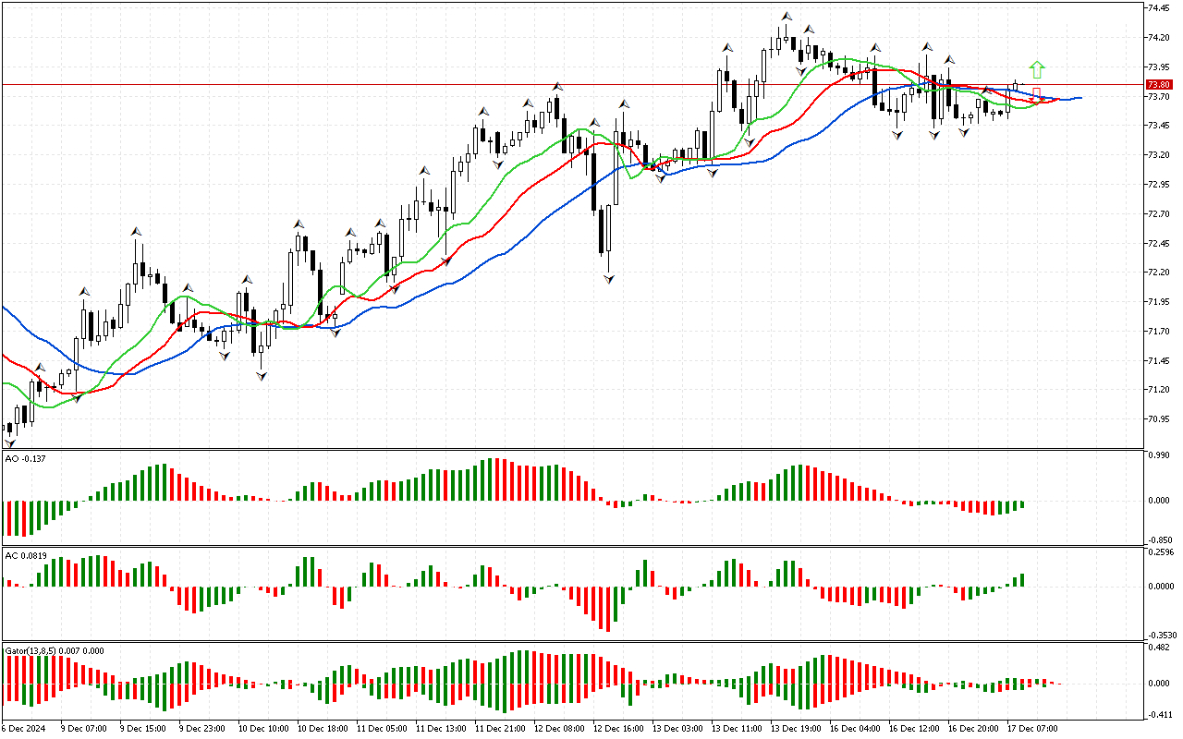The width and height of the screenshot is (1183, 739).
Task: Click the 6 Dec 2024 date label
Action: click(24, 729)
